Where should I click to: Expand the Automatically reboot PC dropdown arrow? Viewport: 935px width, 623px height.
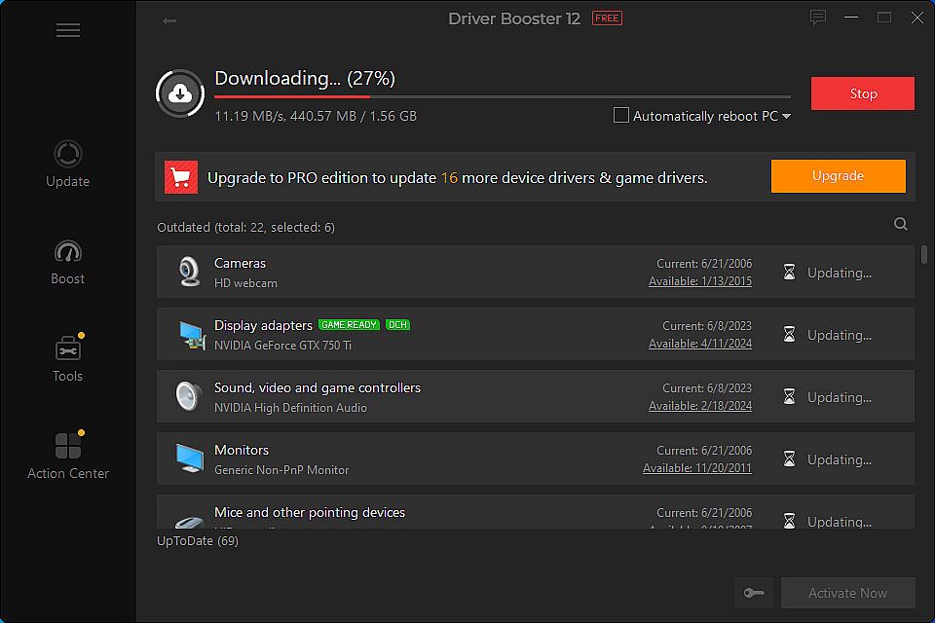pyautogui.click(x=787, y=116)
